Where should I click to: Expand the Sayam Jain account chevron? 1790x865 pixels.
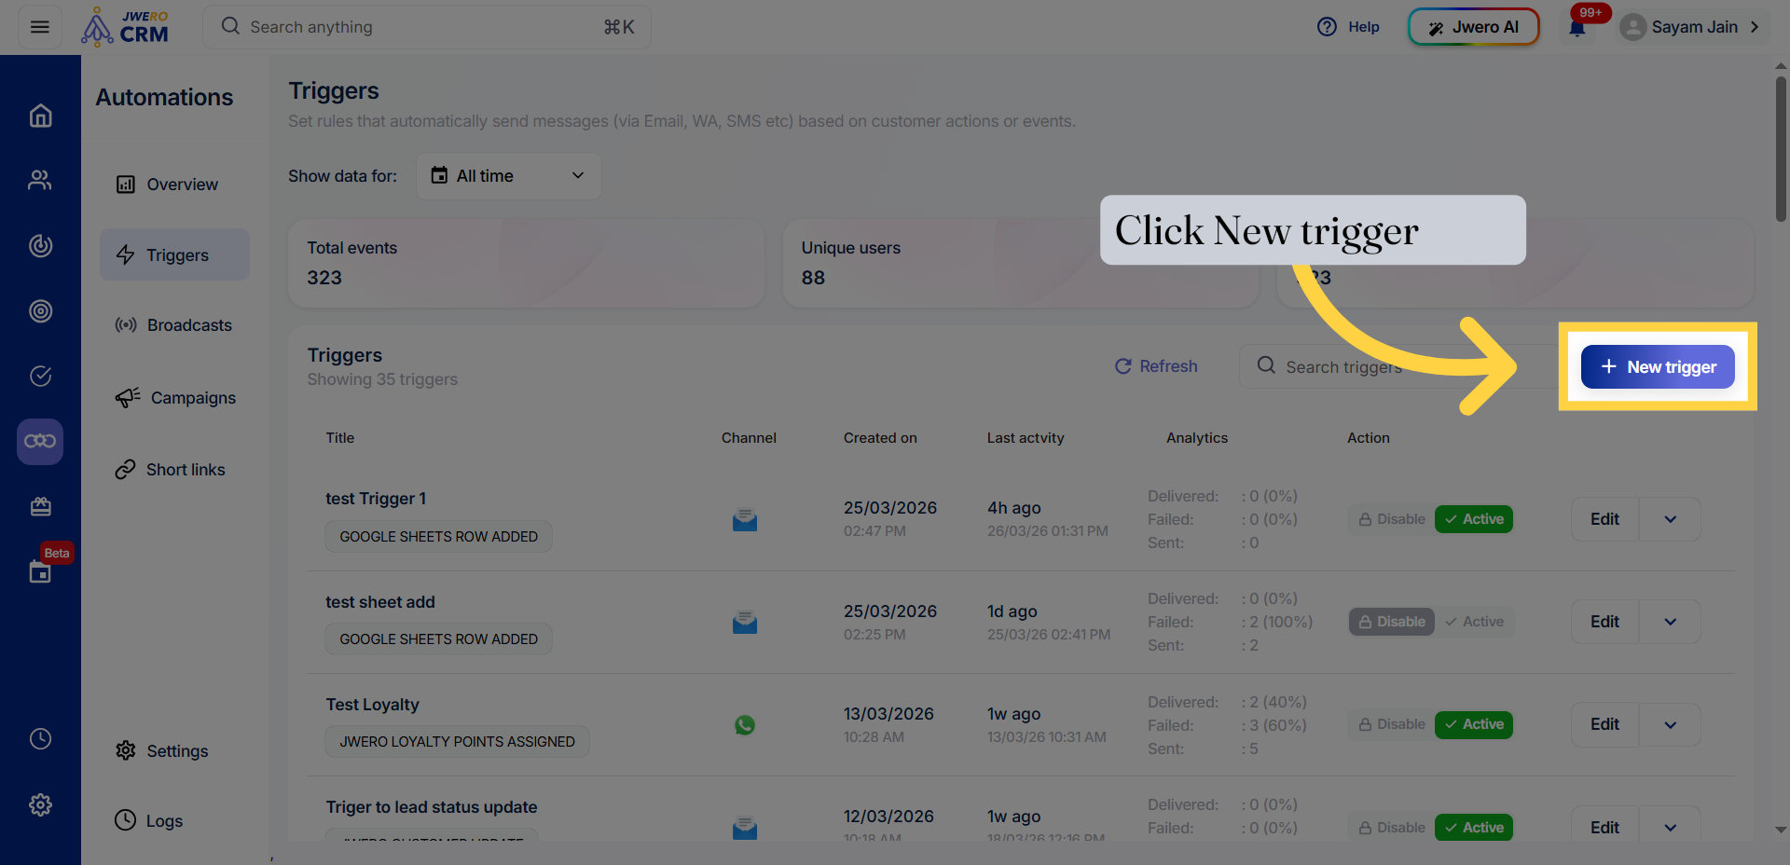tap(1755, 27)
